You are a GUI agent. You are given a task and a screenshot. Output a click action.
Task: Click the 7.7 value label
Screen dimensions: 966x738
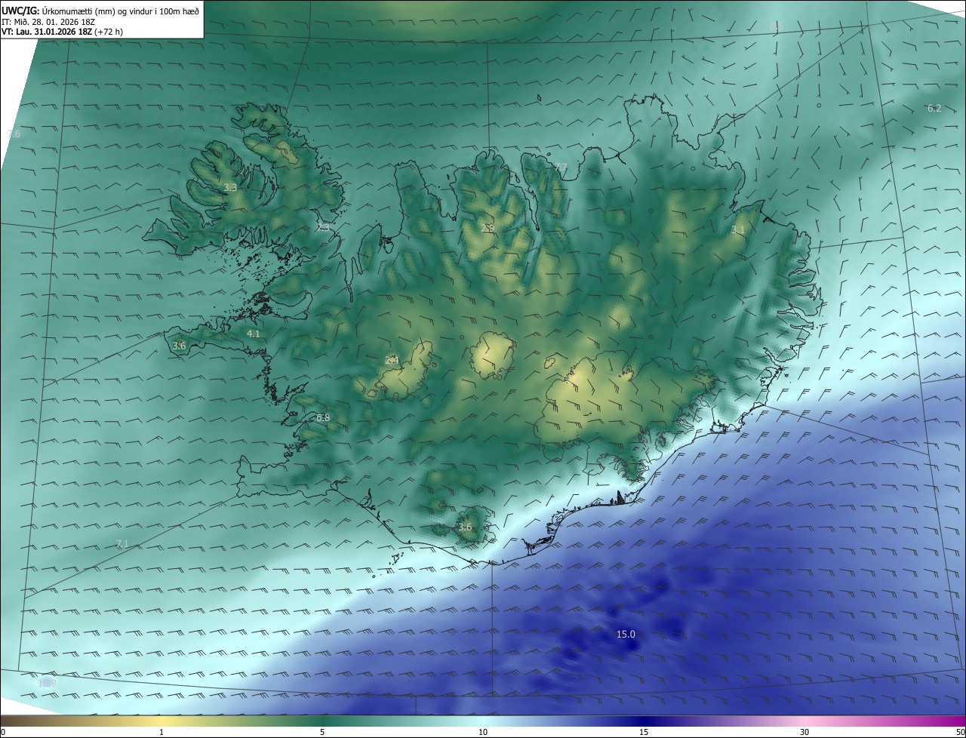pos(560,168)
